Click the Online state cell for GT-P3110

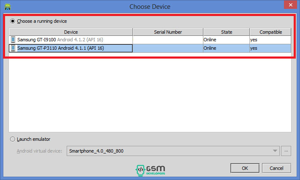(x=226, y=48)
